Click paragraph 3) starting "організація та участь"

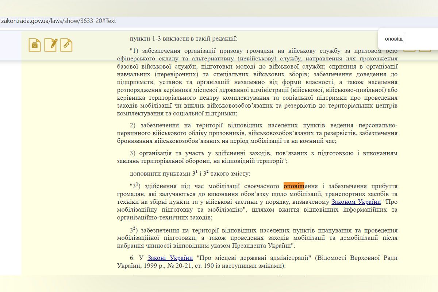(257, 157)
